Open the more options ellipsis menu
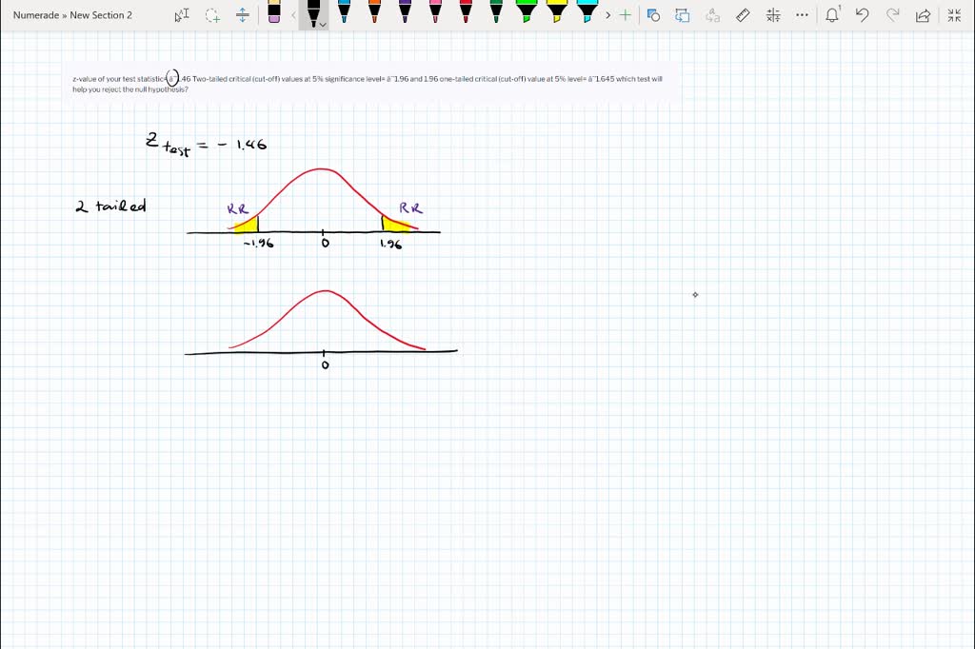The width and height of the screenshot is (975, 649). [x=801, y=15]
